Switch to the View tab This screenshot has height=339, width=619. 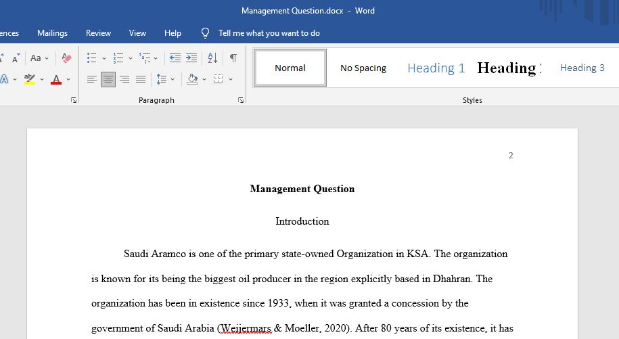[137, 33]
